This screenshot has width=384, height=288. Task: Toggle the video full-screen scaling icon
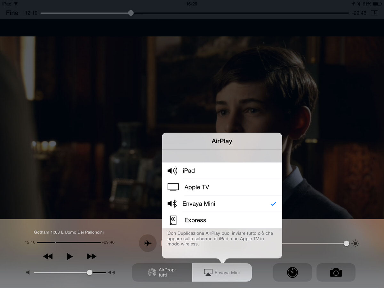tap(374, 13)
